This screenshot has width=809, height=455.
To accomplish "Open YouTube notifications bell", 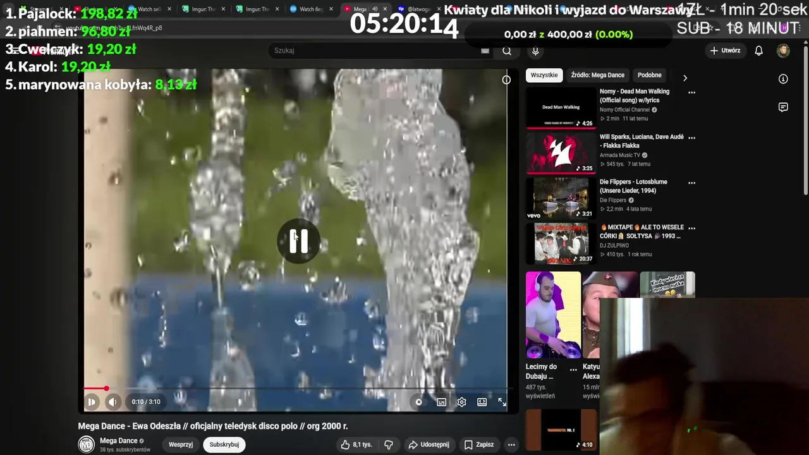I will pyautogui.click(x=758, y=51).
